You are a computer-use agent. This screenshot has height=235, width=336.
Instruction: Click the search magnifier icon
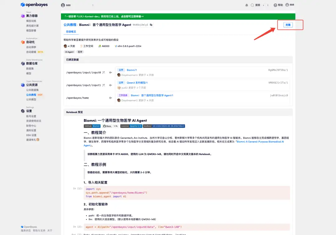tap(252, 5)
